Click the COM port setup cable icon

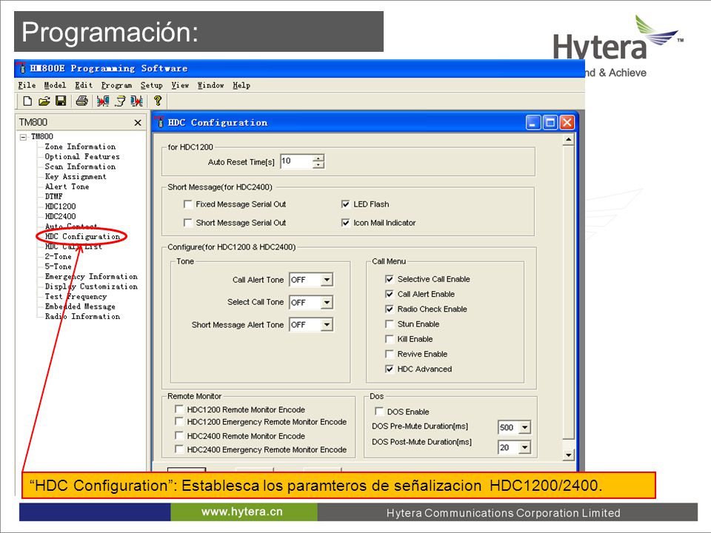[x=120, y=101]
